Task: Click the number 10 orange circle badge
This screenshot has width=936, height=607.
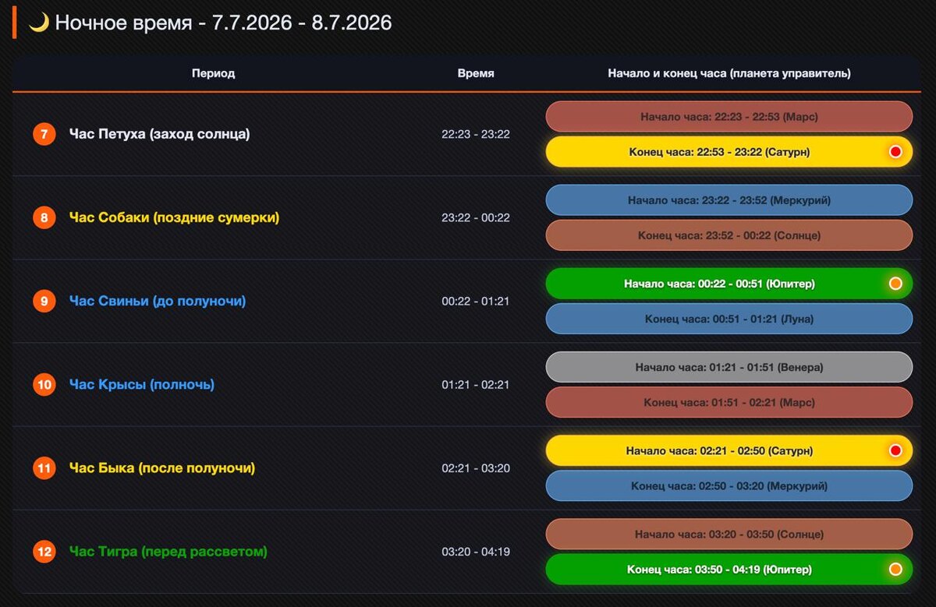Action: click(x=44, y=384)
